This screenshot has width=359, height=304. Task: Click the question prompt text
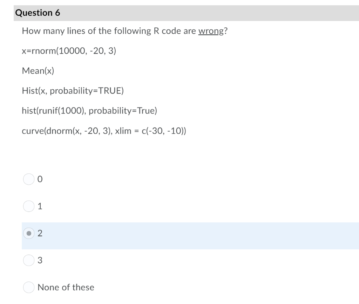pyautogui.click(x=124, y=31)
